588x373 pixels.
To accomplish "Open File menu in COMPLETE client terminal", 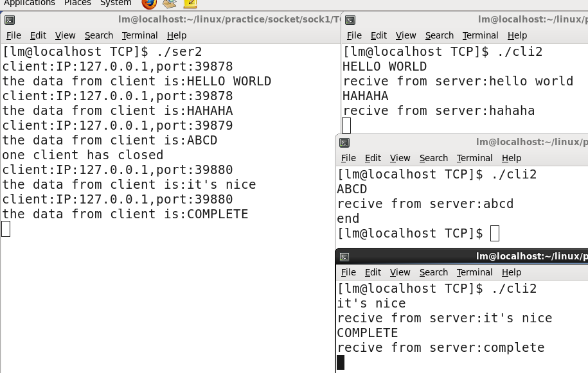I will [x=348, y=273].
